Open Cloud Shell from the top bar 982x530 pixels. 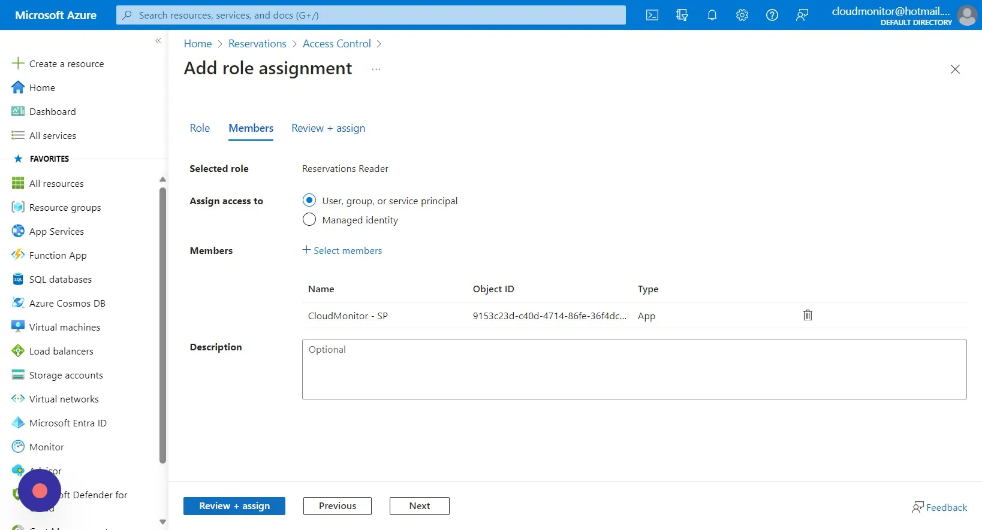tap(652, 15)
